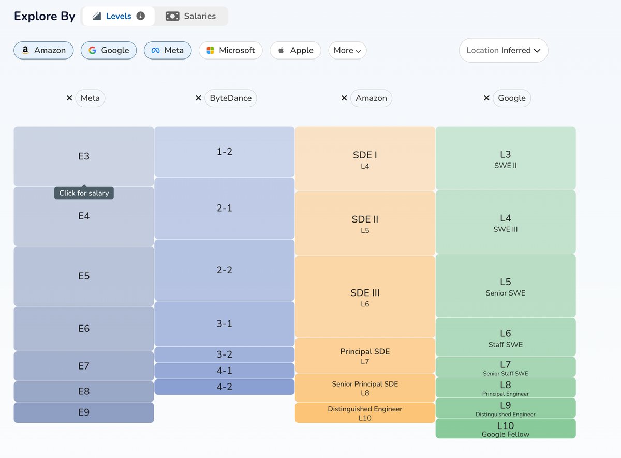Select Amazon Principal SDE L7 block

coord(365,356)
